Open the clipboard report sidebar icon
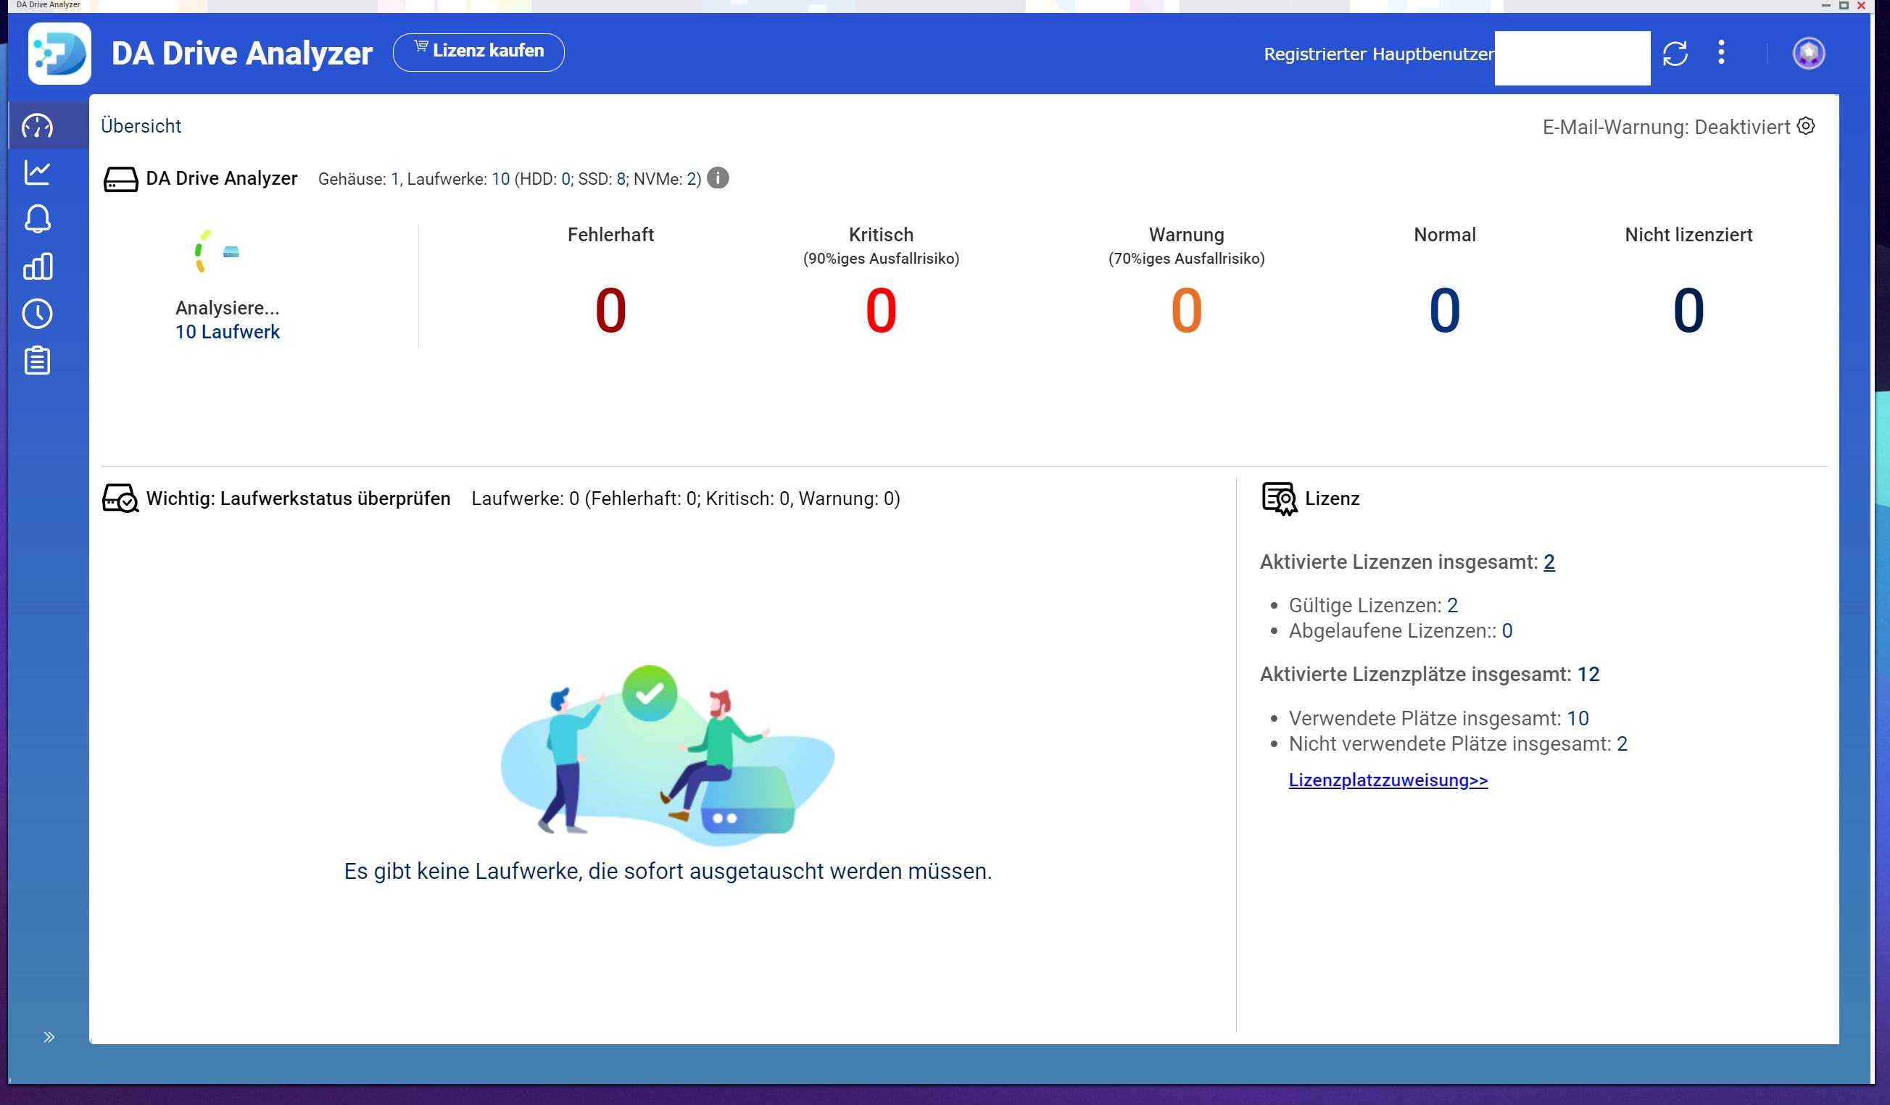This screenshot has height=1105, width=1890. click(x=38, y=361)
